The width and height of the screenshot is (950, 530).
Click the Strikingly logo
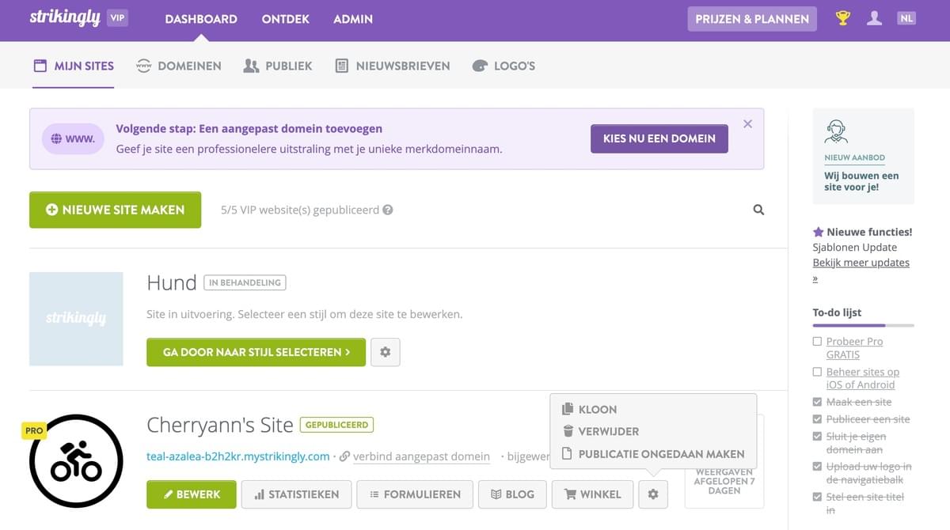pyautogui.click(x=65, y=17)
